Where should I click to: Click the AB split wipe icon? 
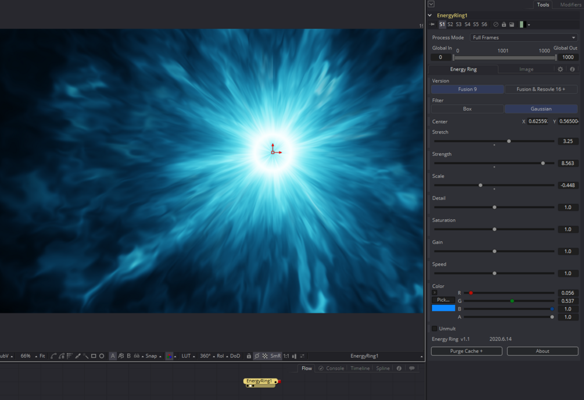click(121, 356)
